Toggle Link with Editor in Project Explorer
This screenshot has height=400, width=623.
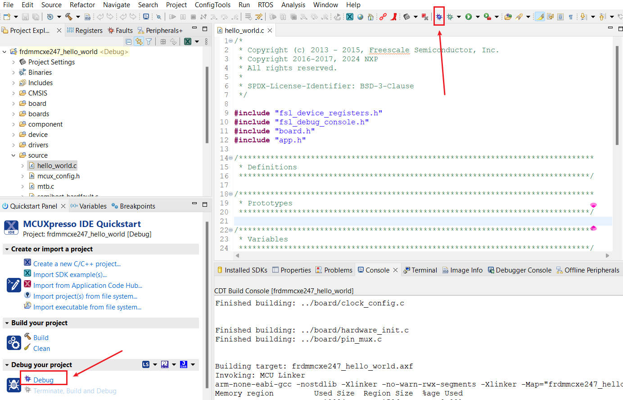click(x=139, y=41)
